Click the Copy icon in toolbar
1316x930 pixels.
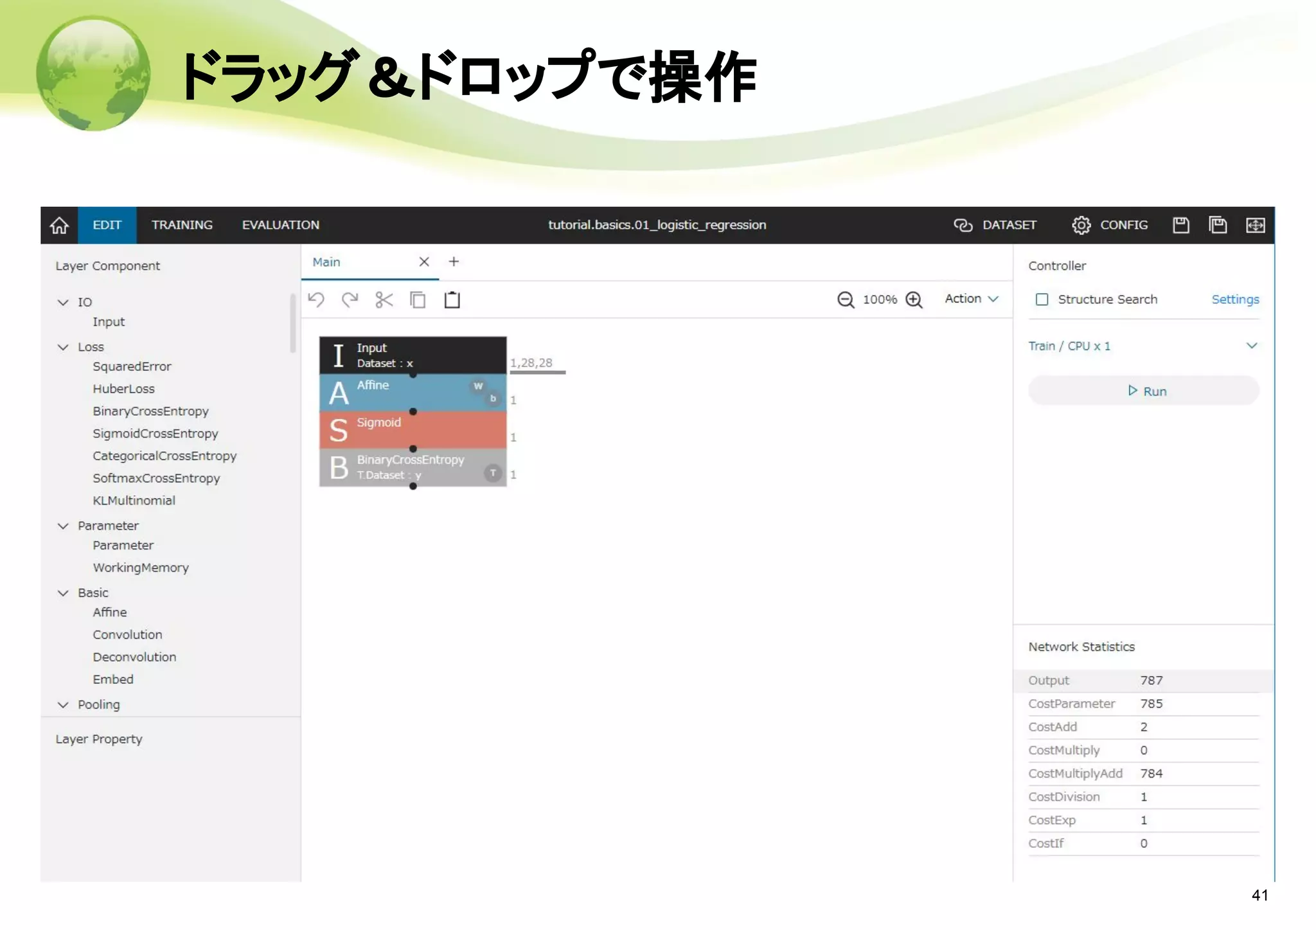pos(418,300)
